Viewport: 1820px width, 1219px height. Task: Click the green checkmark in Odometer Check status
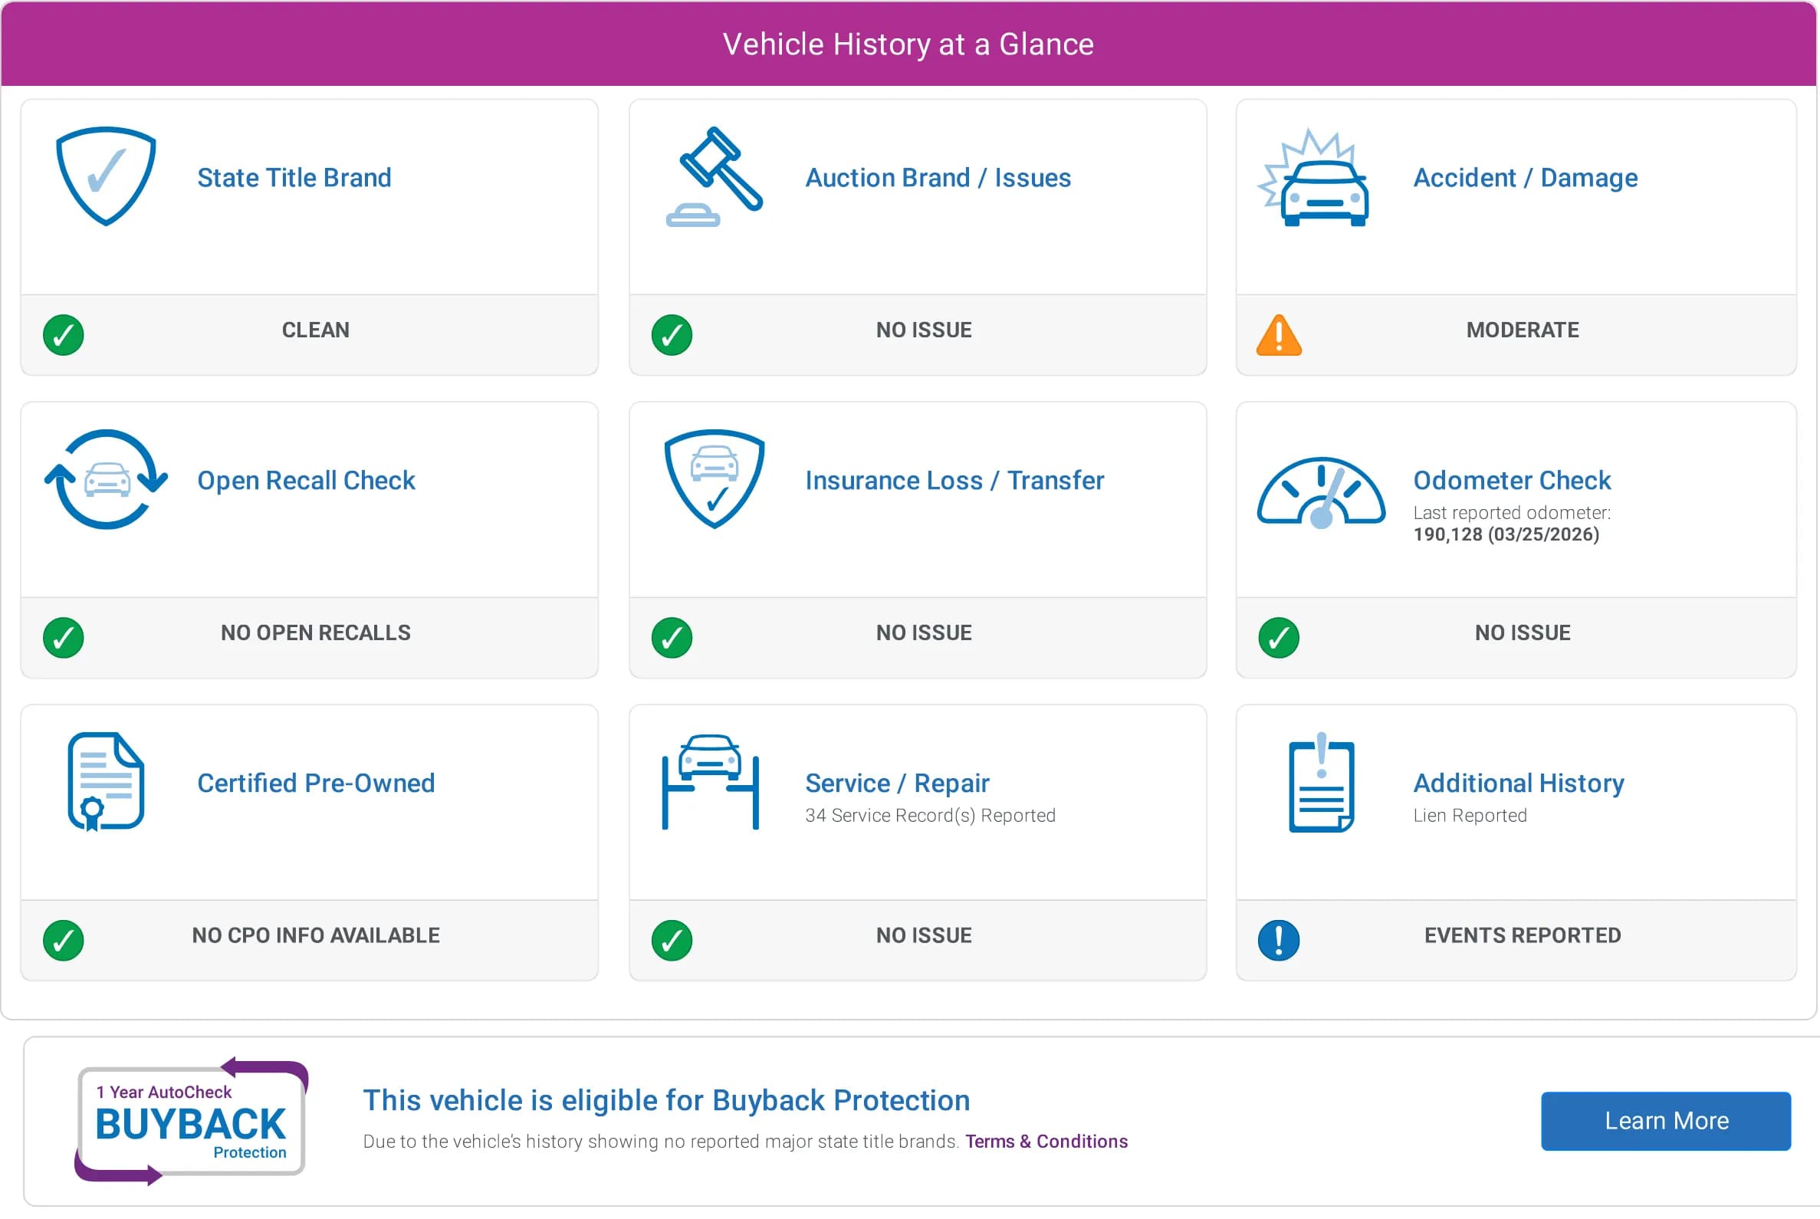(x=1279, y=638)
